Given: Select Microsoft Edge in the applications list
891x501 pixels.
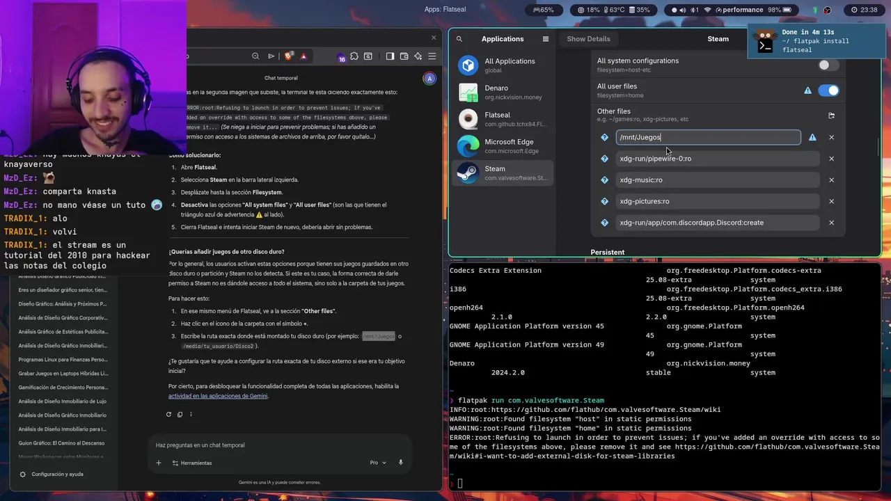Looking at the screenshot, I should pos(503,146).
